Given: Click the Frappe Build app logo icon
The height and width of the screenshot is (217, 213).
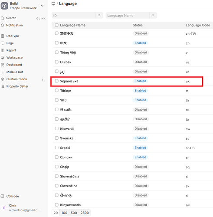Looking at the screenshot, I should click(x=4, y=6).
